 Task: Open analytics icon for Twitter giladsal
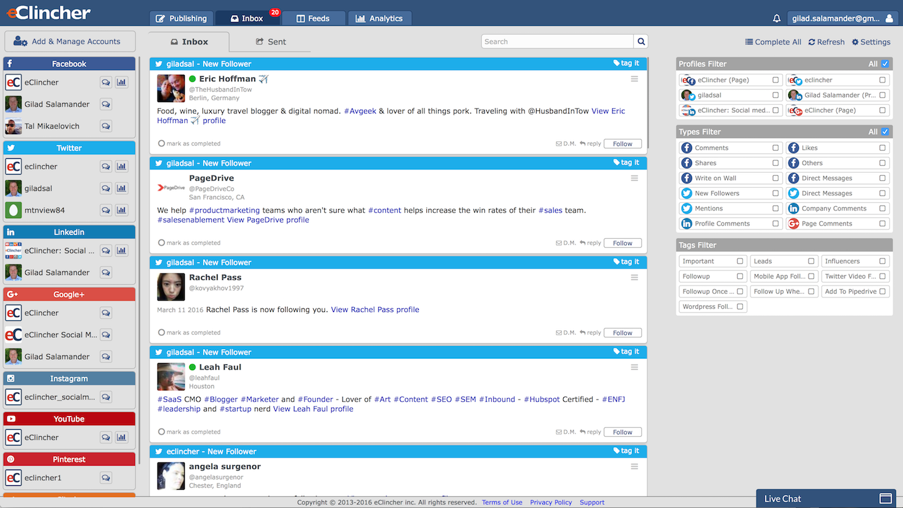122,188
